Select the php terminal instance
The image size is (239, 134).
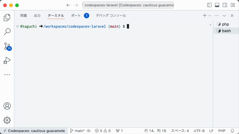tap(226, 24)
